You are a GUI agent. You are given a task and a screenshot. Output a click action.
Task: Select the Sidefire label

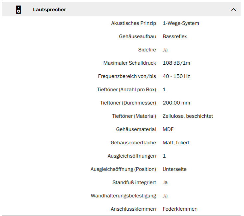(147, 50)
